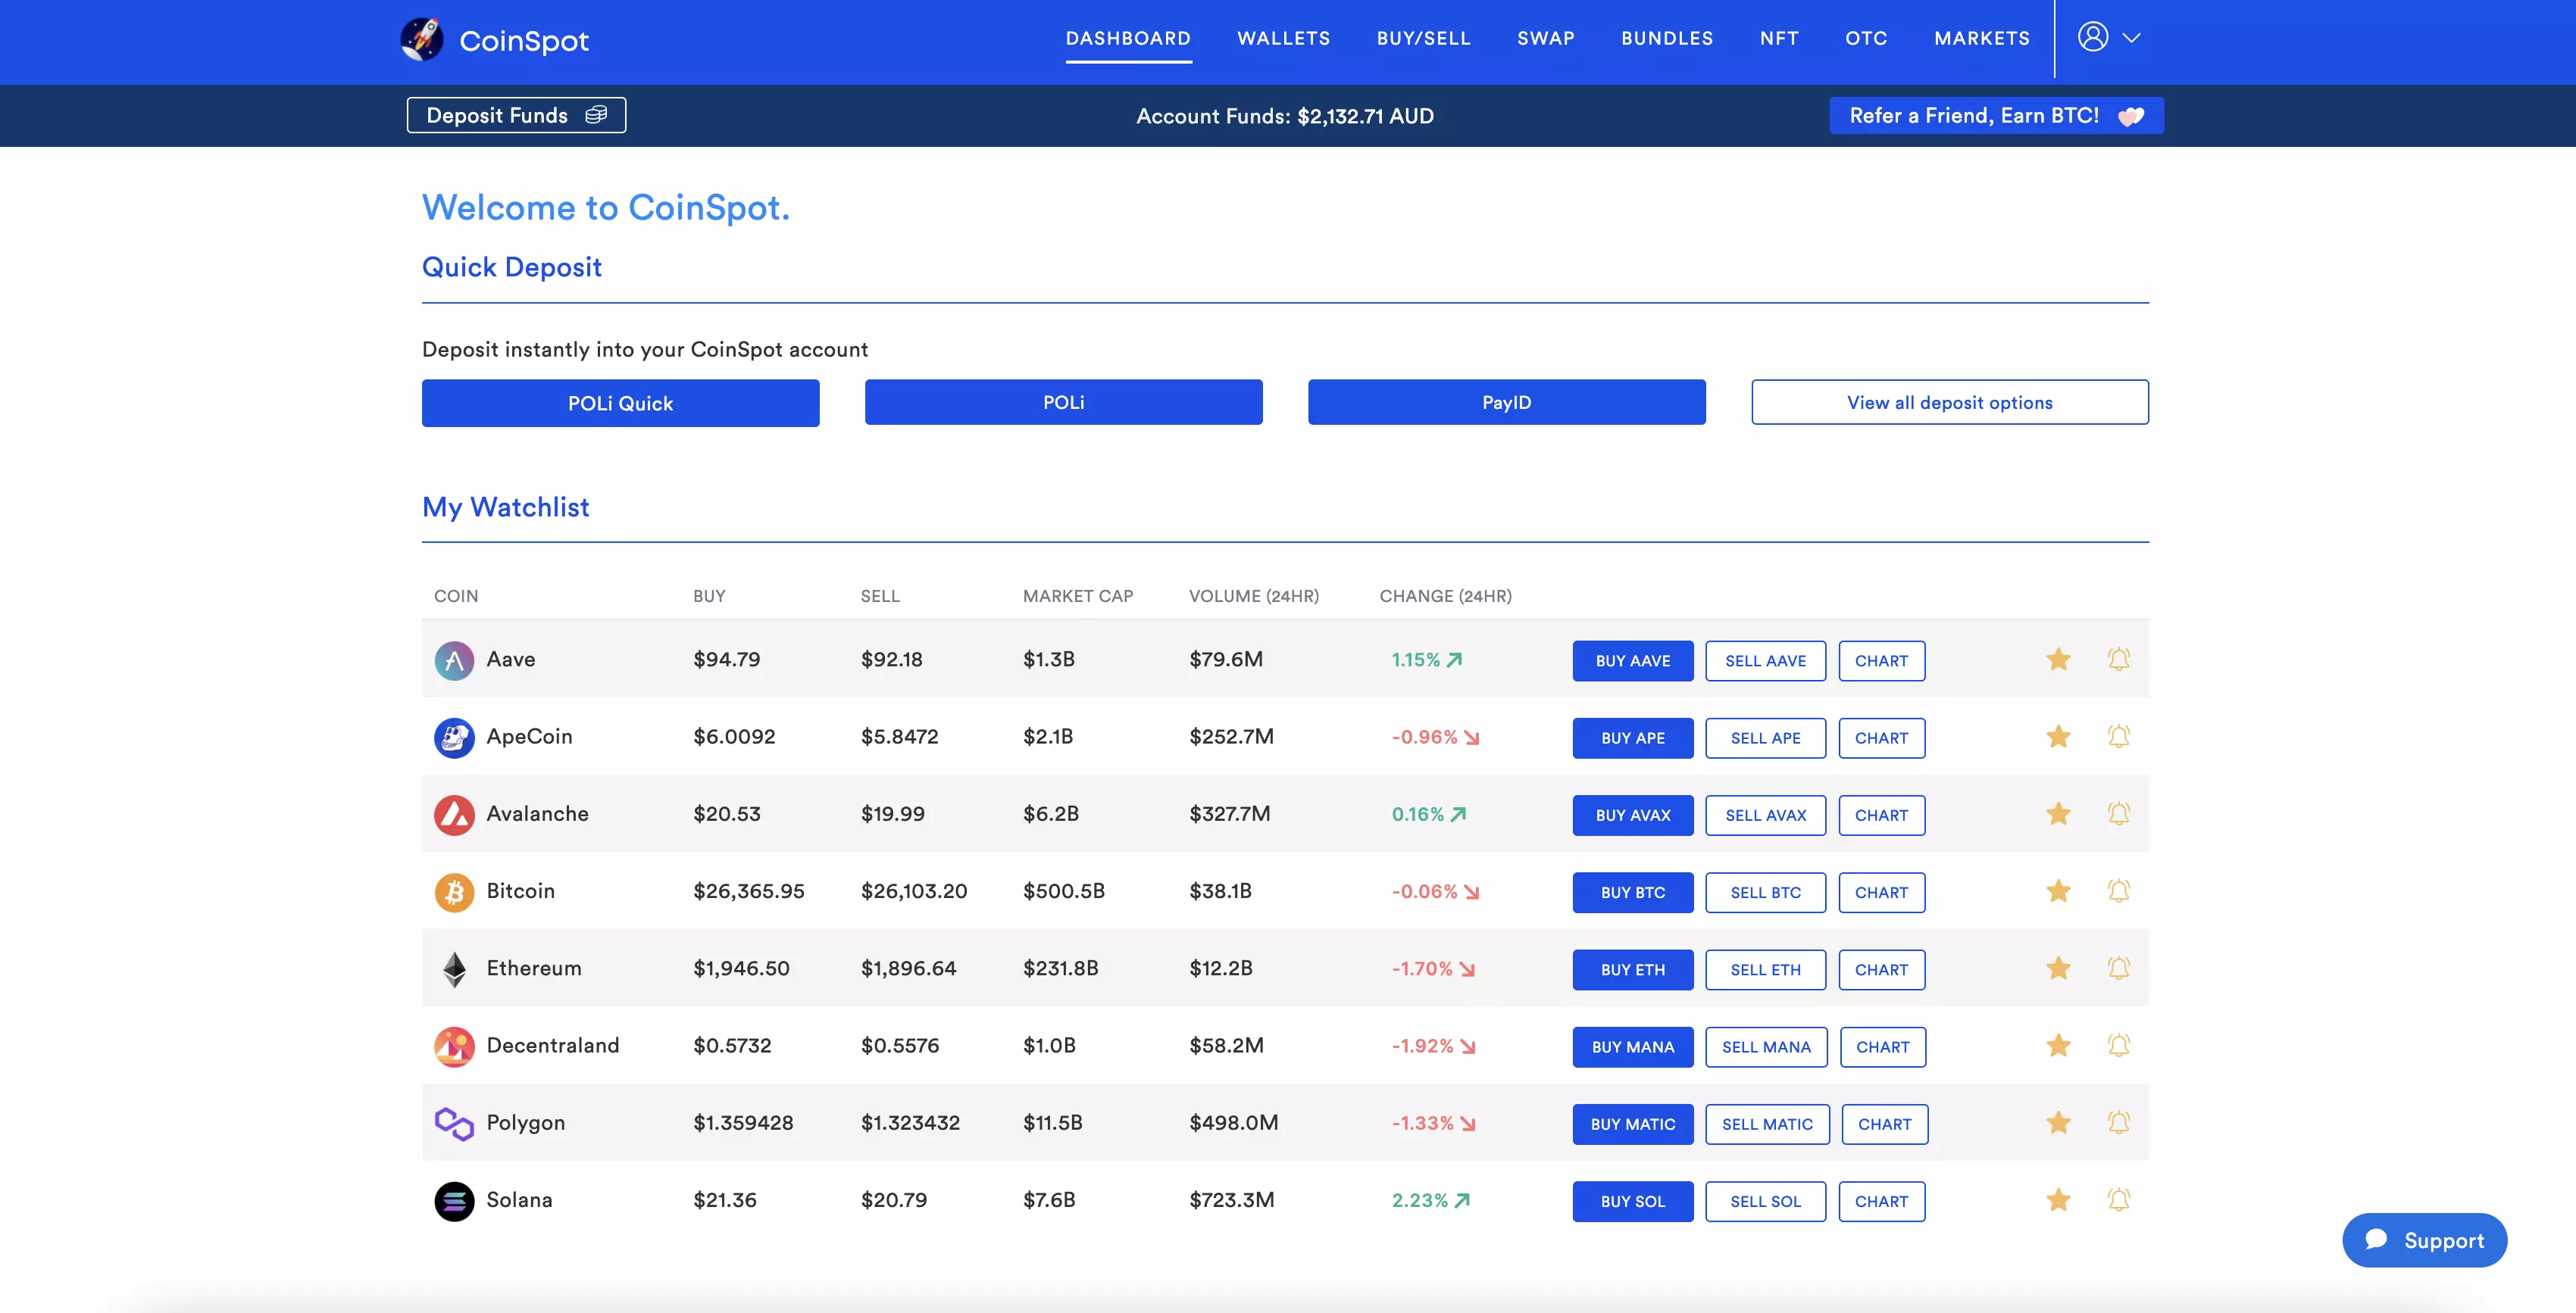
Task: Choose the POLi deposit button
Action: point(1063,401)
